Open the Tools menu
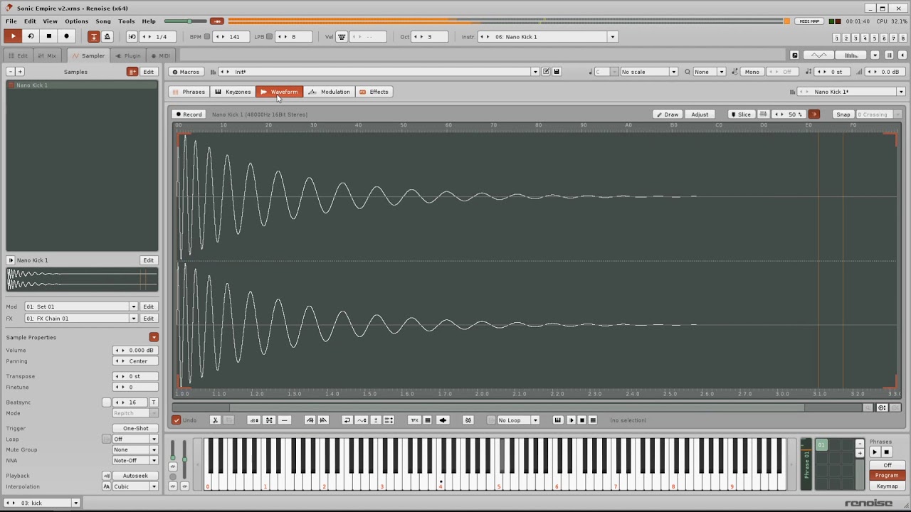The image size is (911, 512). [x=127, y=21]
